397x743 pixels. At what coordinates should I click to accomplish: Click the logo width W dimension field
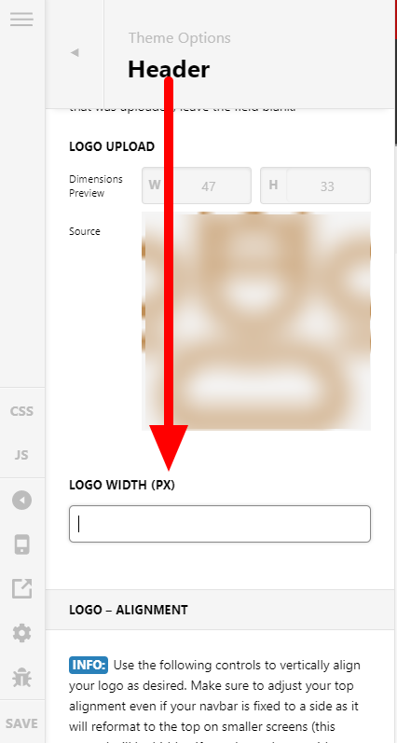[x=197, y=186]
